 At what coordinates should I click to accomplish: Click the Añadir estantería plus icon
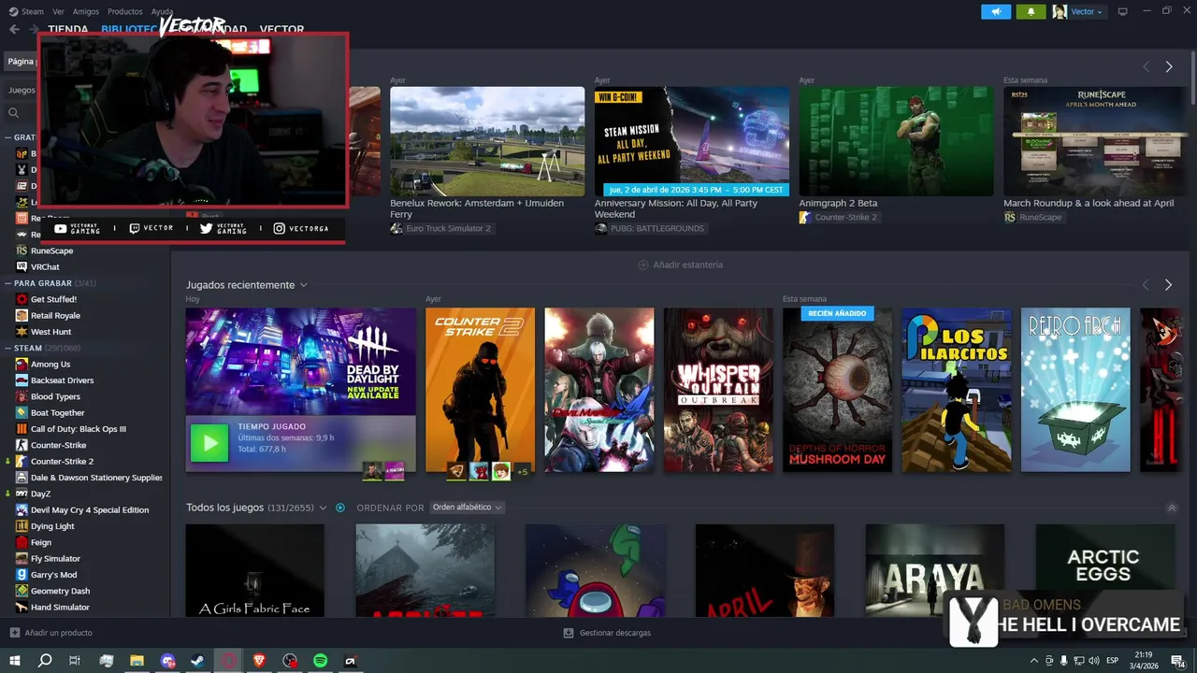(643, 265)
